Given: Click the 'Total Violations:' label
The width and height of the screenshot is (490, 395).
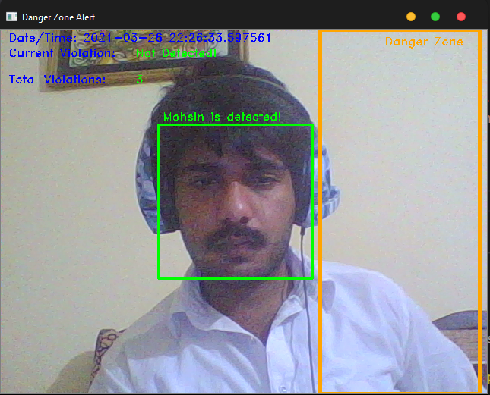Looking at the screenshot, I should 58,80.
